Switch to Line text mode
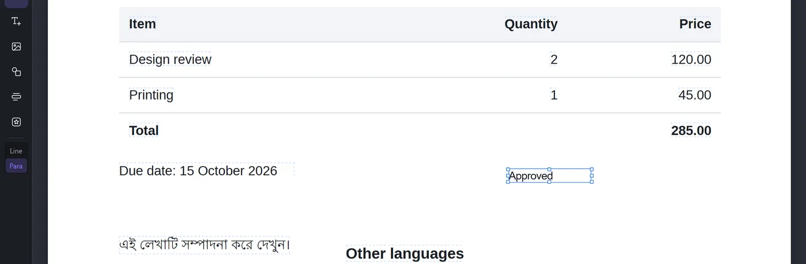 coord(16,151)
